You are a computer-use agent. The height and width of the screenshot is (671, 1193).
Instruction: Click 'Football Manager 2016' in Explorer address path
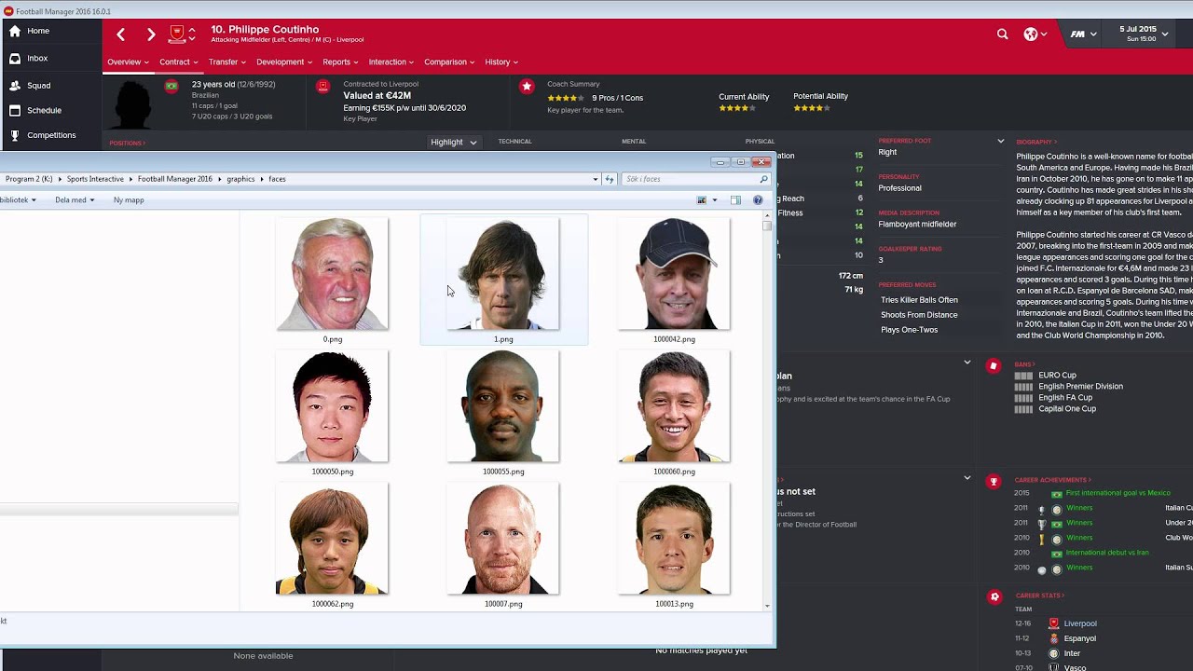pos(174,179)
